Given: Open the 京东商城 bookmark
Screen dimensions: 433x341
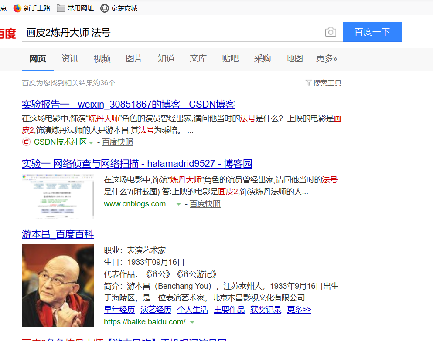Looking at the screenshot, I should click(119, 8).
